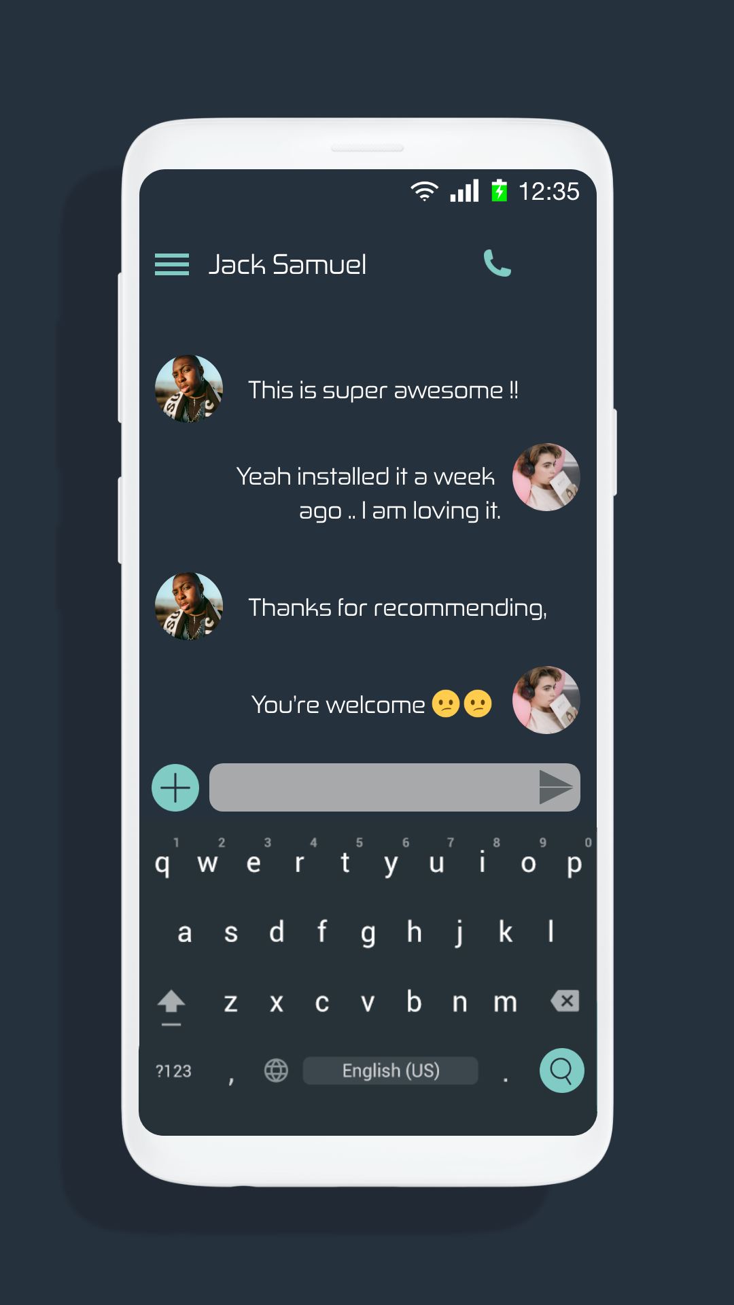Open Jack's avatar beside awesome message
734x1305 pixels.
(x=189, y=389)
